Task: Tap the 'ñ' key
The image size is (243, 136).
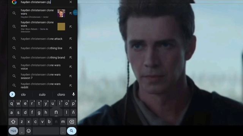Action: click(x=73, y=113)
